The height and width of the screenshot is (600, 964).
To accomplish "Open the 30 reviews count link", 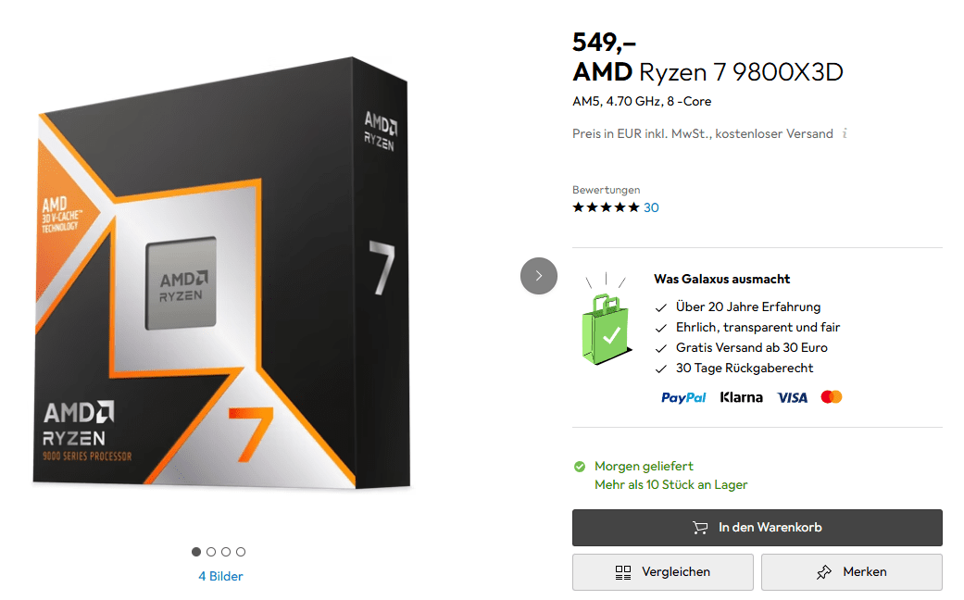I will click(651, 207).
